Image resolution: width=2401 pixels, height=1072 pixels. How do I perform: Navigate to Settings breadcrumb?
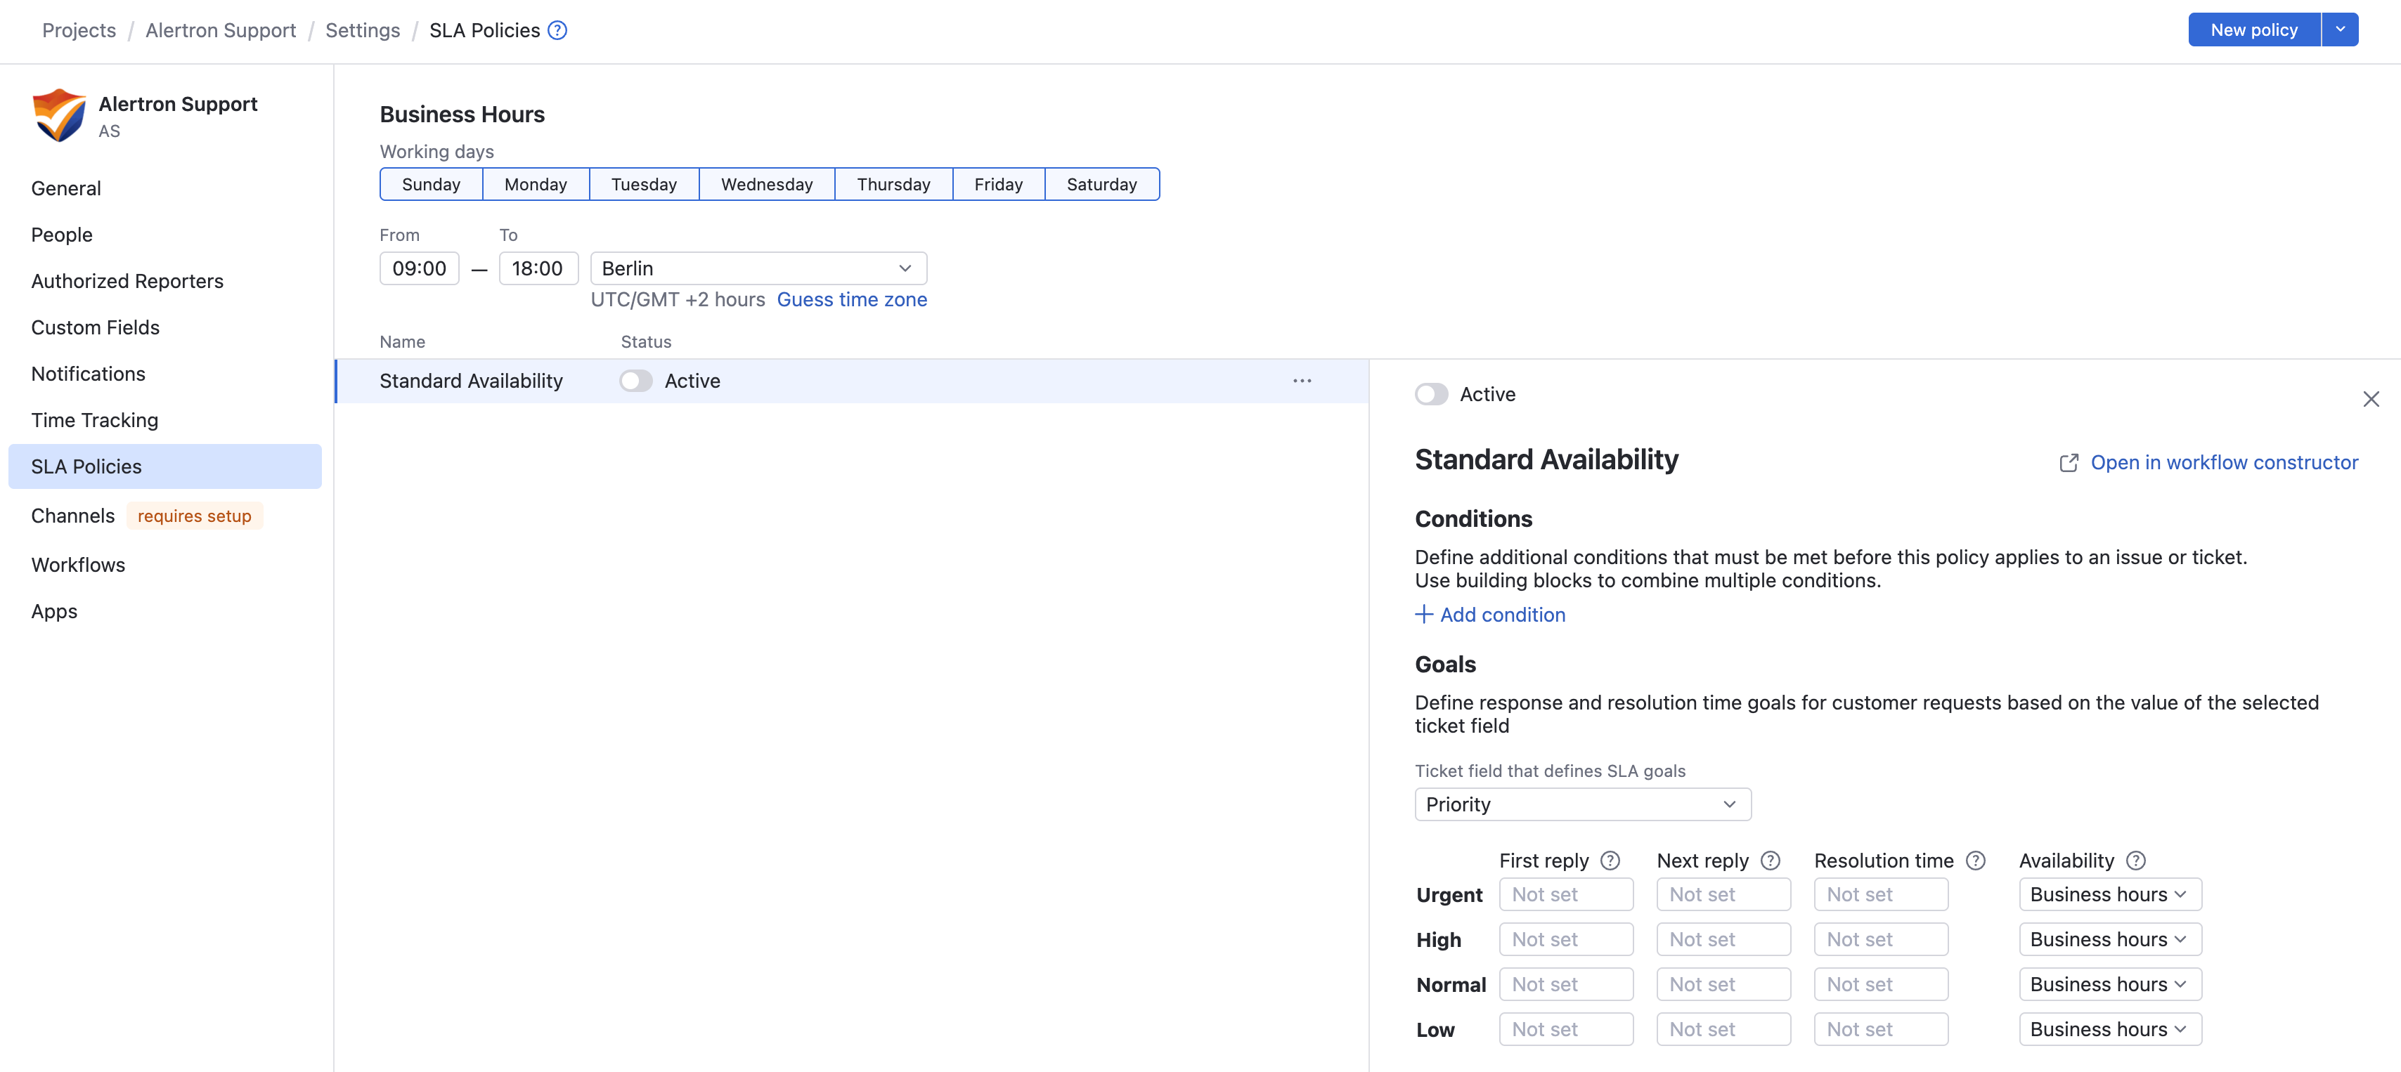pyautogui.click(x=362, y=31)
